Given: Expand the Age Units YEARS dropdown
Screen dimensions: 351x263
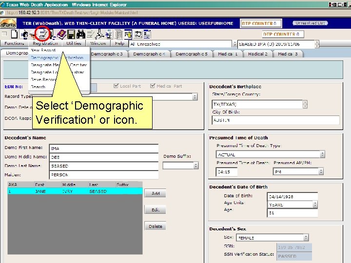Looking at the screenshot, I should [x=315, y=205].
